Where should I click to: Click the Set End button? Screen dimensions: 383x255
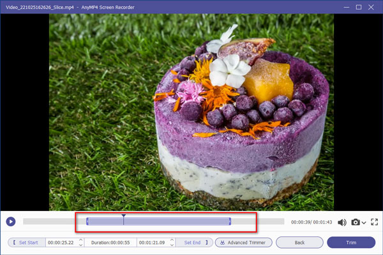(x=195, y=242)
